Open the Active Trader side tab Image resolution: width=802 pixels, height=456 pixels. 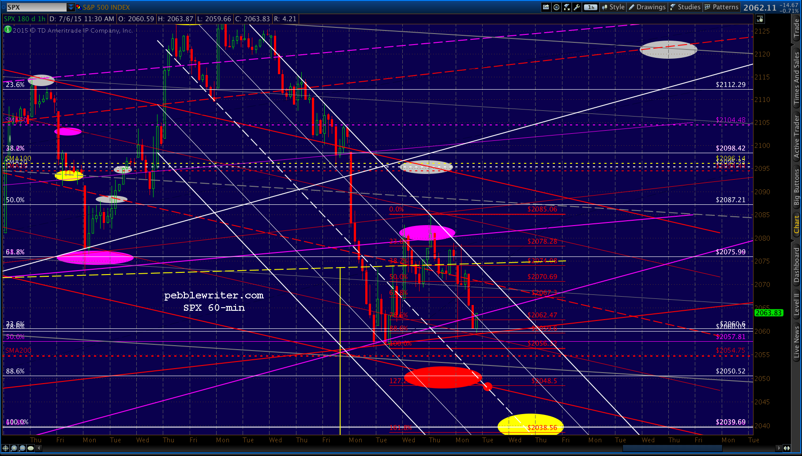point(796,136)
